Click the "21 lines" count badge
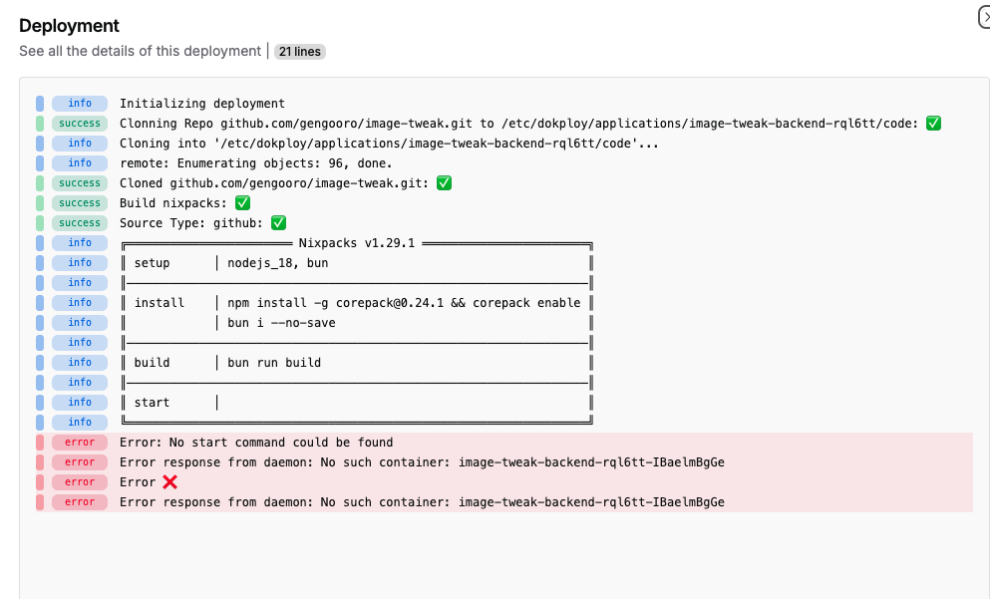Viewport: 990px width, 599px height. click(x=300, y=51)
